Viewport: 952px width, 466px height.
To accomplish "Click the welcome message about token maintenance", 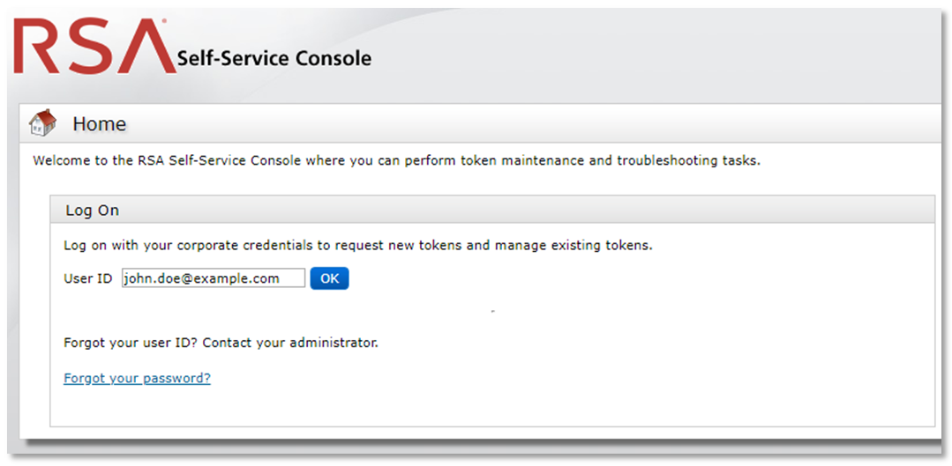I will 395,161.
